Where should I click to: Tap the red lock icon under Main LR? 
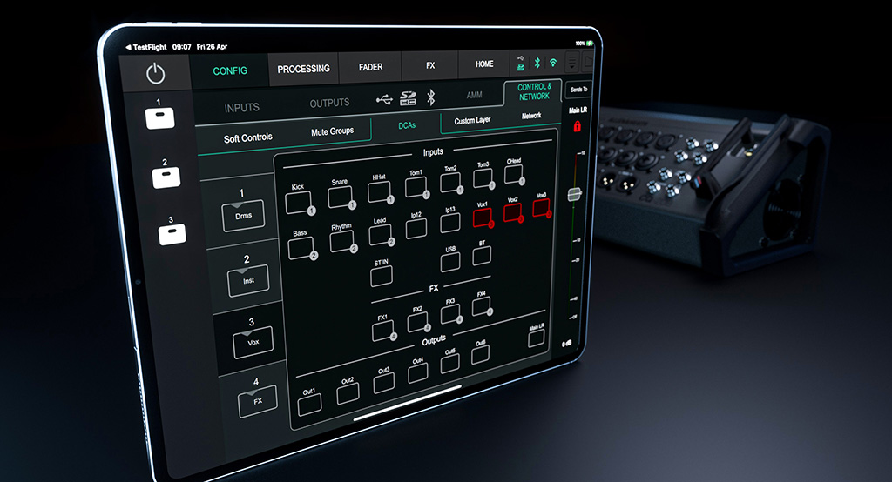(x=577, y=126)
